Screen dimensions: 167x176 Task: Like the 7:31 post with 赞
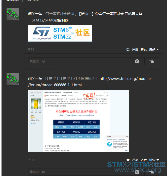tap(128, 160)
